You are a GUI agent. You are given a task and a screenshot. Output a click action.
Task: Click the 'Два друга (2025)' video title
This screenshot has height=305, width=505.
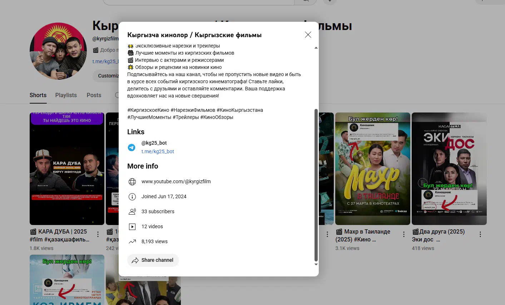tap(439, 235)
